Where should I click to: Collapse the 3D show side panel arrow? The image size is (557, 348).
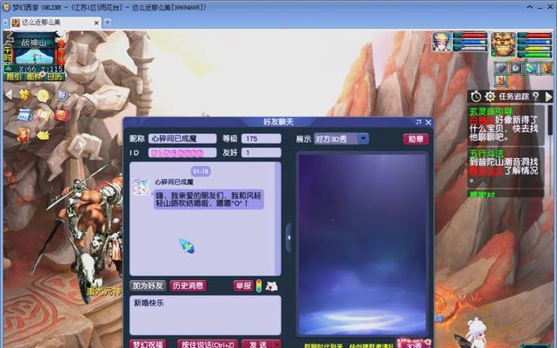click(x=288, y=238)
